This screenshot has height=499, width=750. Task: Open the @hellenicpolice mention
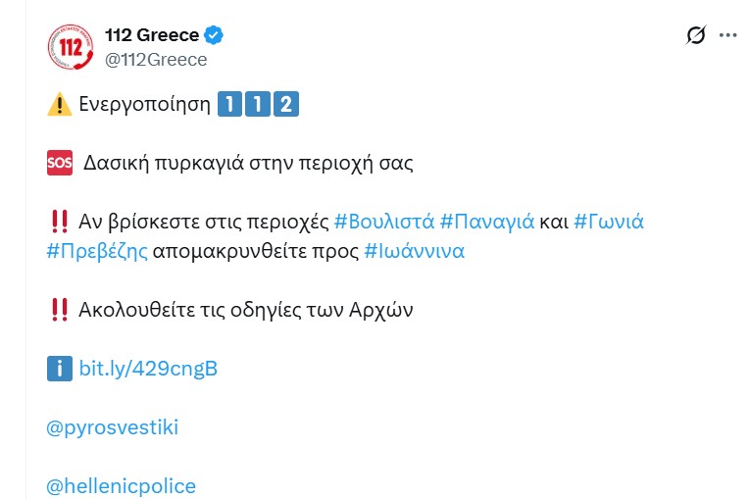click(121, 486)
